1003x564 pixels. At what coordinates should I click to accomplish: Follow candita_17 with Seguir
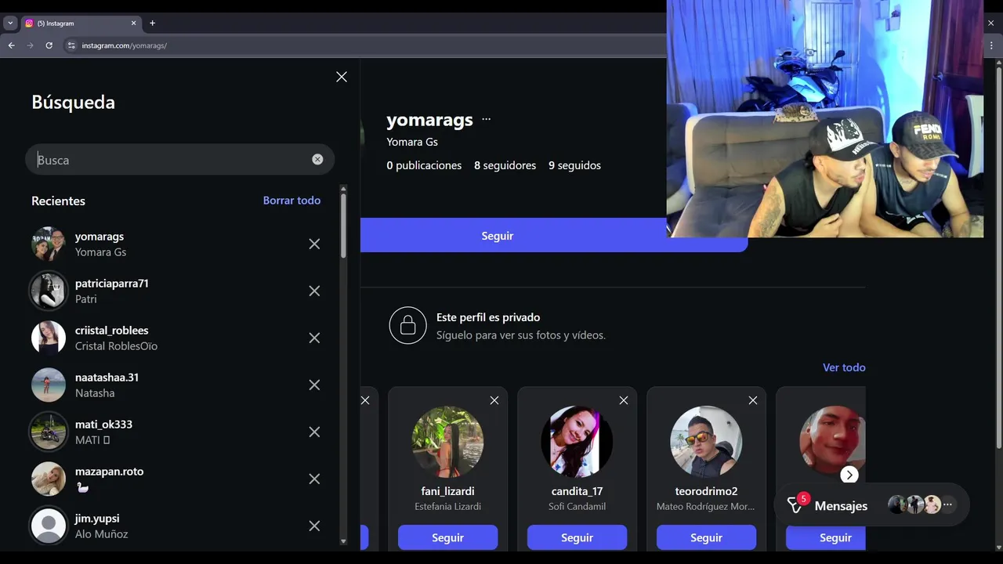577,537
